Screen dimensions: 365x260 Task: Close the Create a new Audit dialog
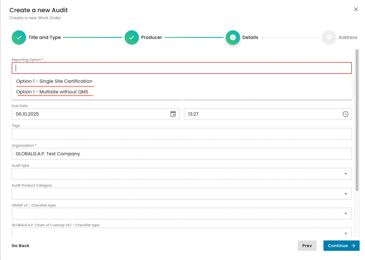(356, 9)
